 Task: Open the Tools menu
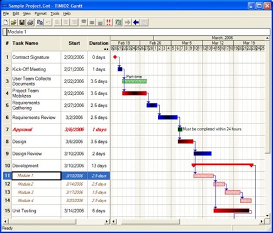[55, 14]
